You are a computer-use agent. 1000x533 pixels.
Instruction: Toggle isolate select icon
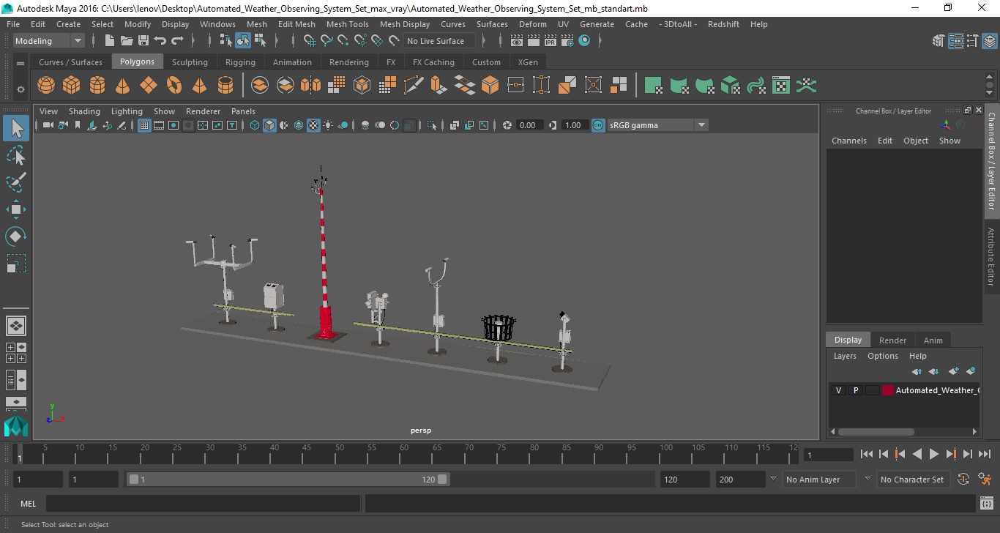click(x=432, y=125)
